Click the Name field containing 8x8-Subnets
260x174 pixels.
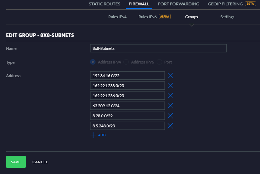tap(158, 48)
